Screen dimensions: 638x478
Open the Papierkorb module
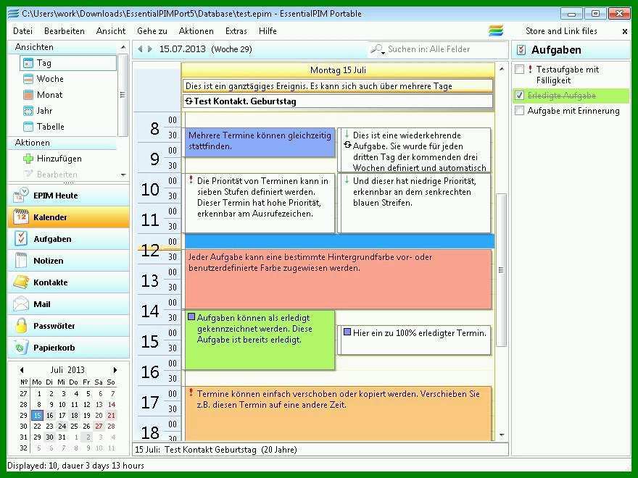(x=68, y=348)
